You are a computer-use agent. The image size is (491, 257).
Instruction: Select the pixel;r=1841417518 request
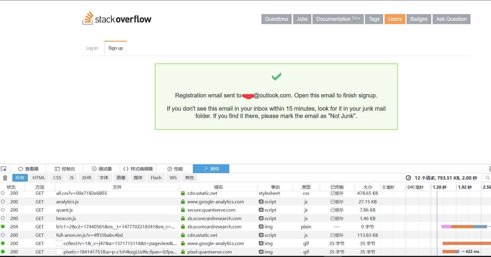245,252
